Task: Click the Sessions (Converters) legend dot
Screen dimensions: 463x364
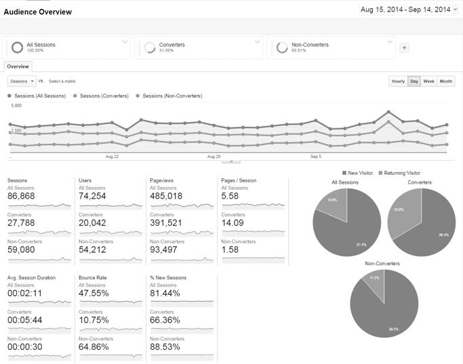Action: [x=75, y=96]
